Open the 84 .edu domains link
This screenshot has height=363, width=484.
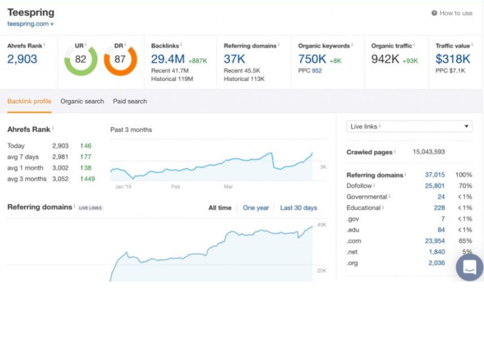point(441,230)
